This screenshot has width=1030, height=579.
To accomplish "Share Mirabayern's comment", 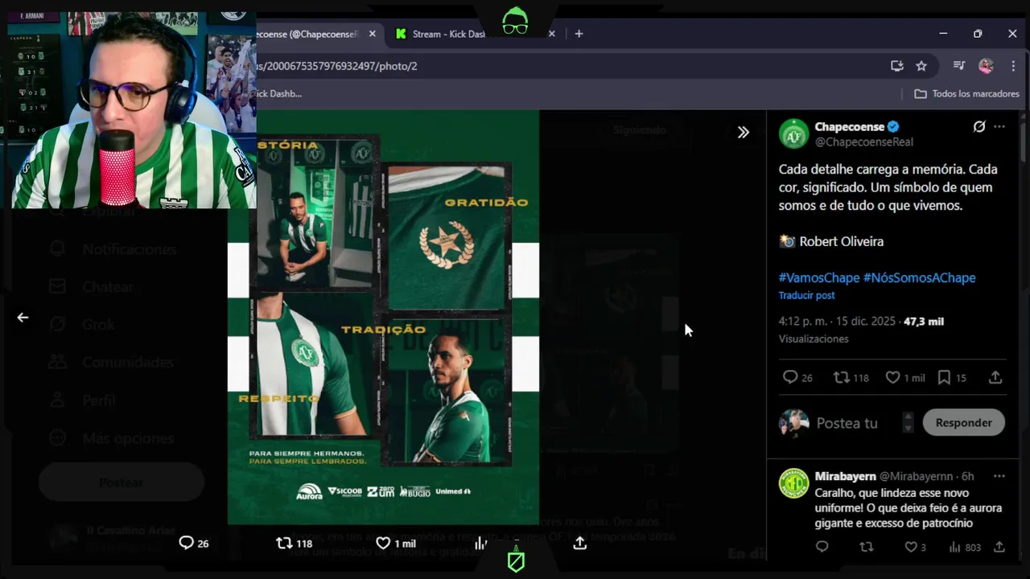I will coord(999,547).
